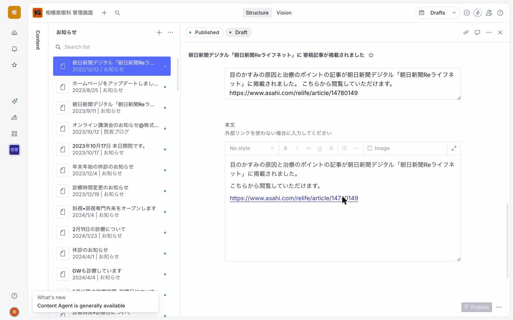This screenshot has width=513, height=320.
Task: Toggle bold formatting in 本文 editor
Action: 286,148
